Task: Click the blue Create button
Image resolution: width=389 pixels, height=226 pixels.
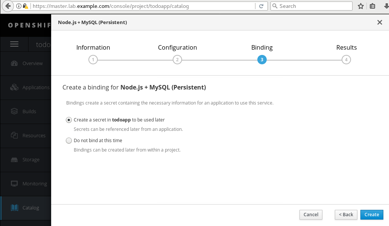Action: (x=372, y=215)
